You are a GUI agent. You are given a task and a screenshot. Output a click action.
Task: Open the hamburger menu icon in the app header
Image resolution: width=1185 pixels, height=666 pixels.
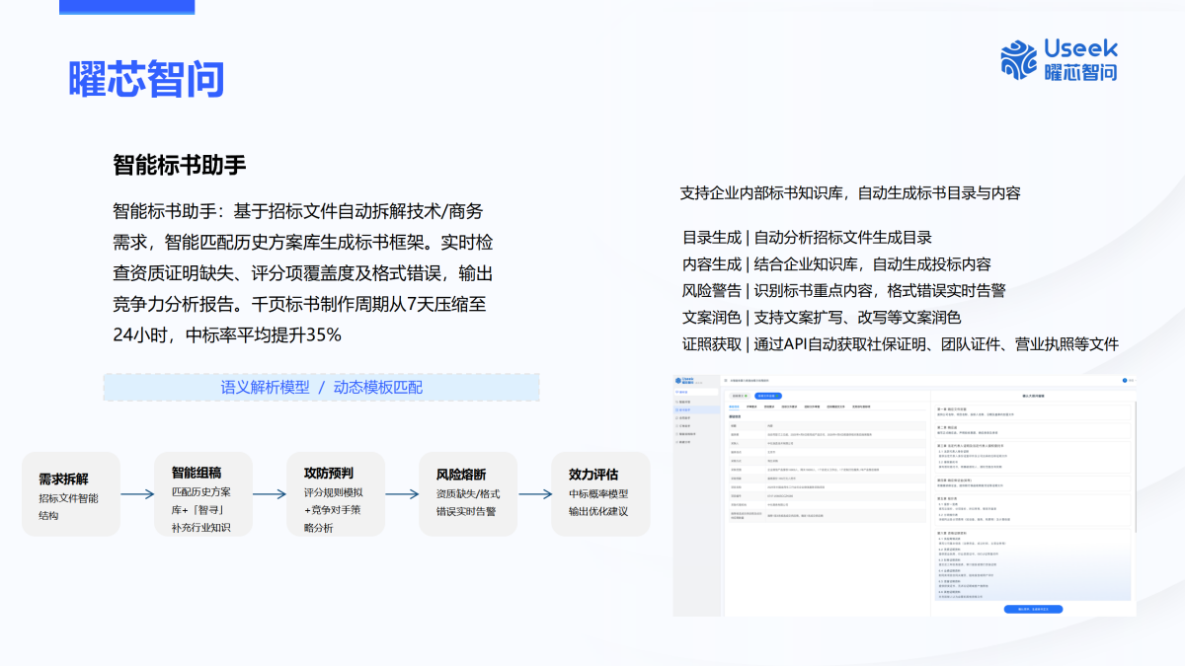click(725, 379)
